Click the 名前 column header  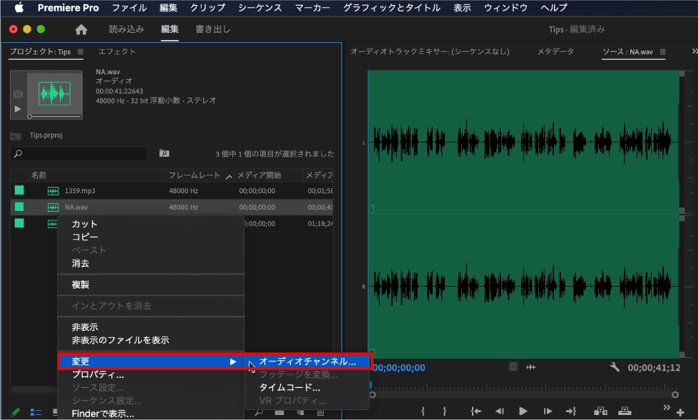pyautogui.click(x=39, y=175)
